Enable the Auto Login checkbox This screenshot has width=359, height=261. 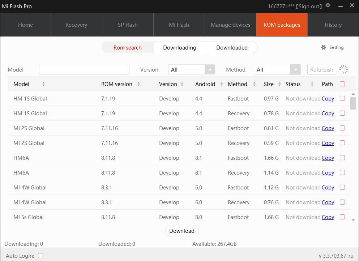40,256
